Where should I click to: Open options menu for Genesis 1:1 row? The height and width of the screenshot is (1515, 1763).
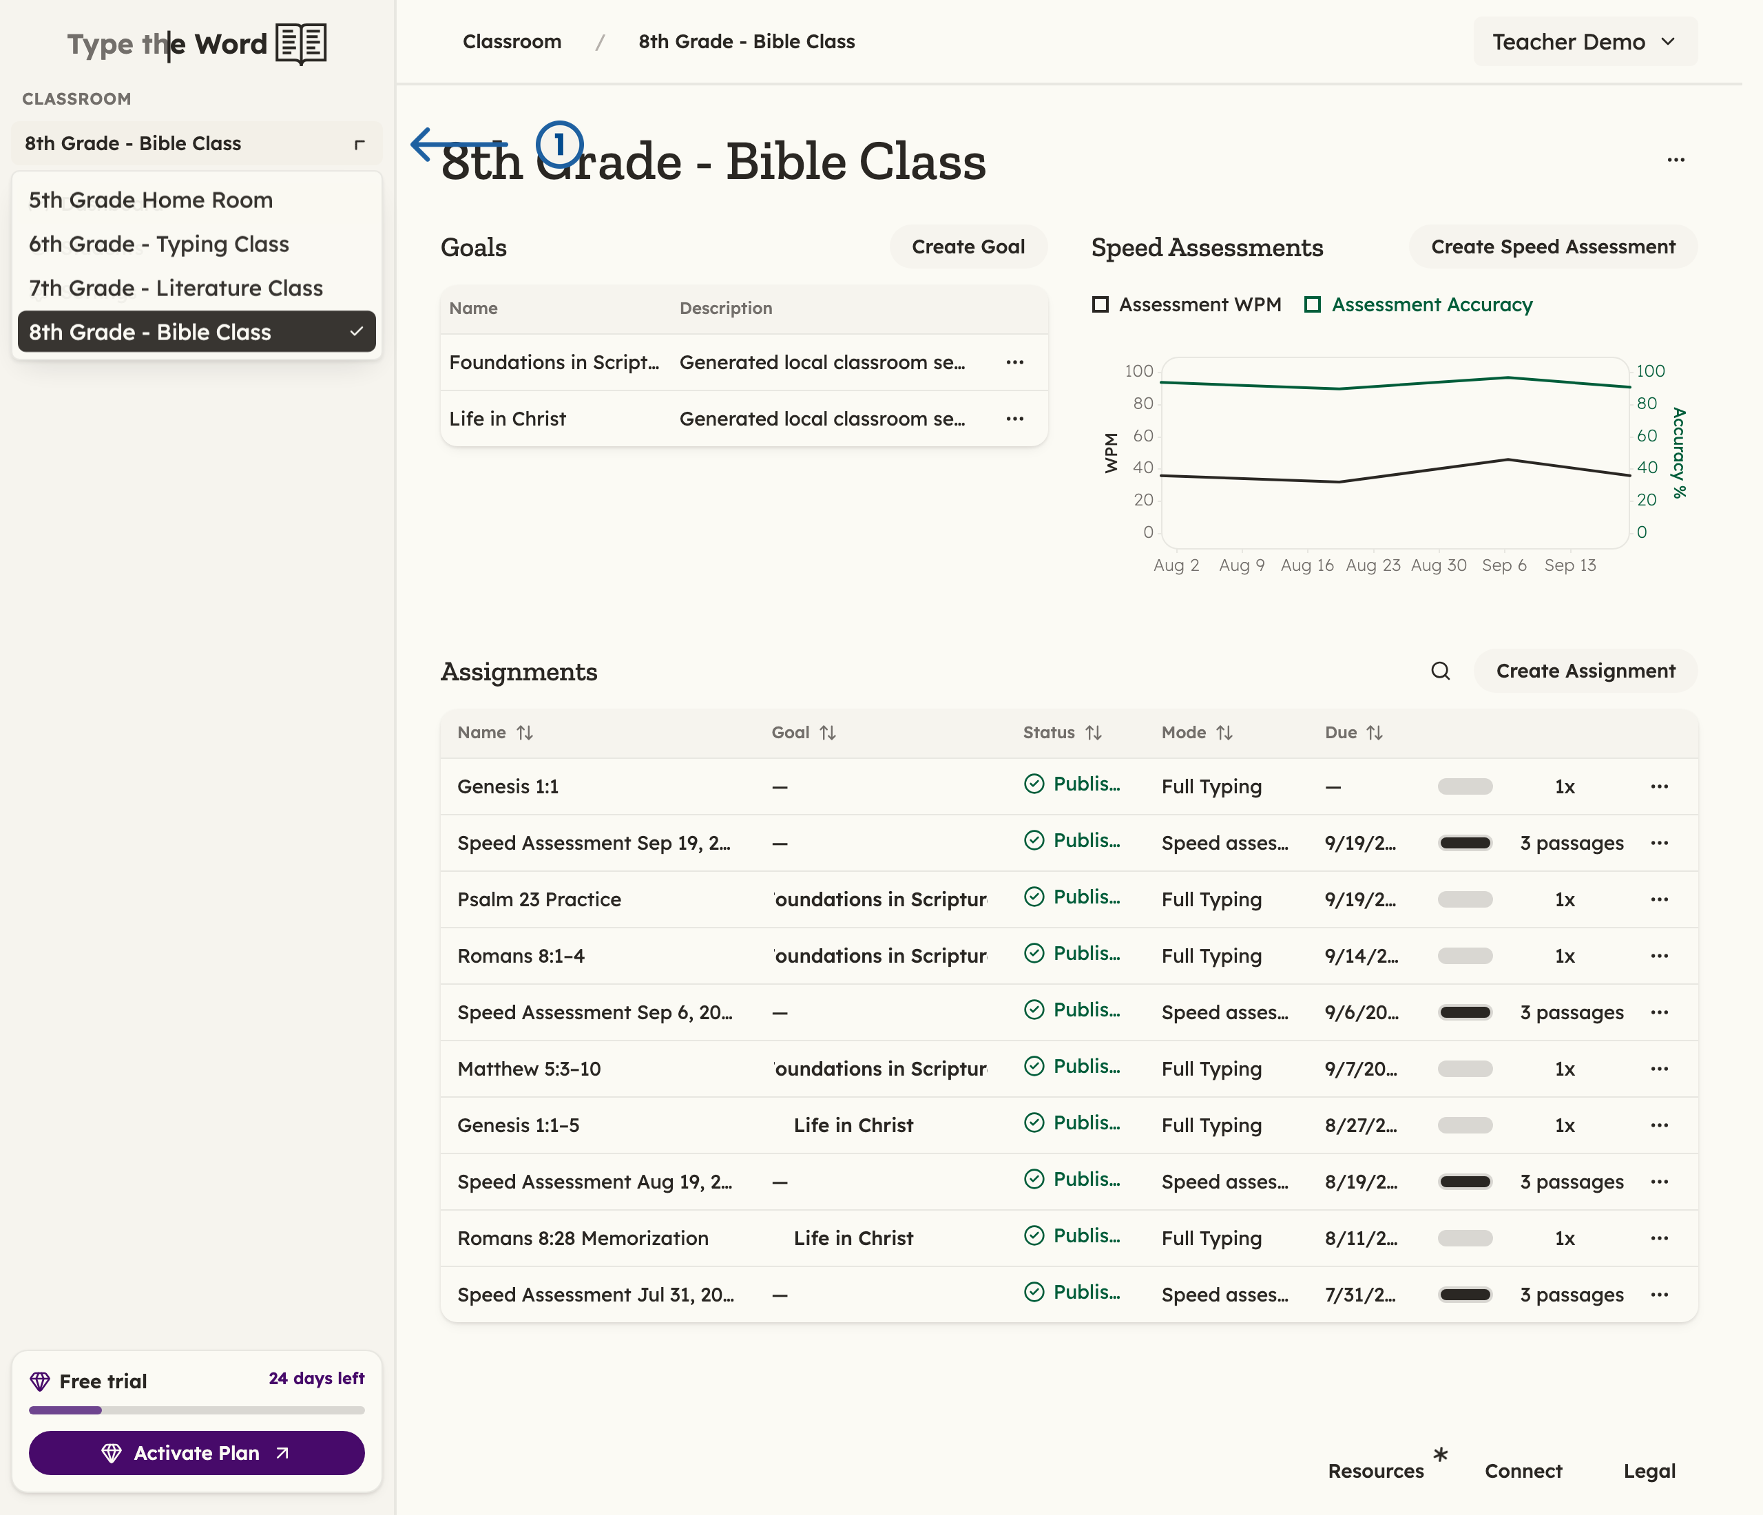(x=1658, y=786)
